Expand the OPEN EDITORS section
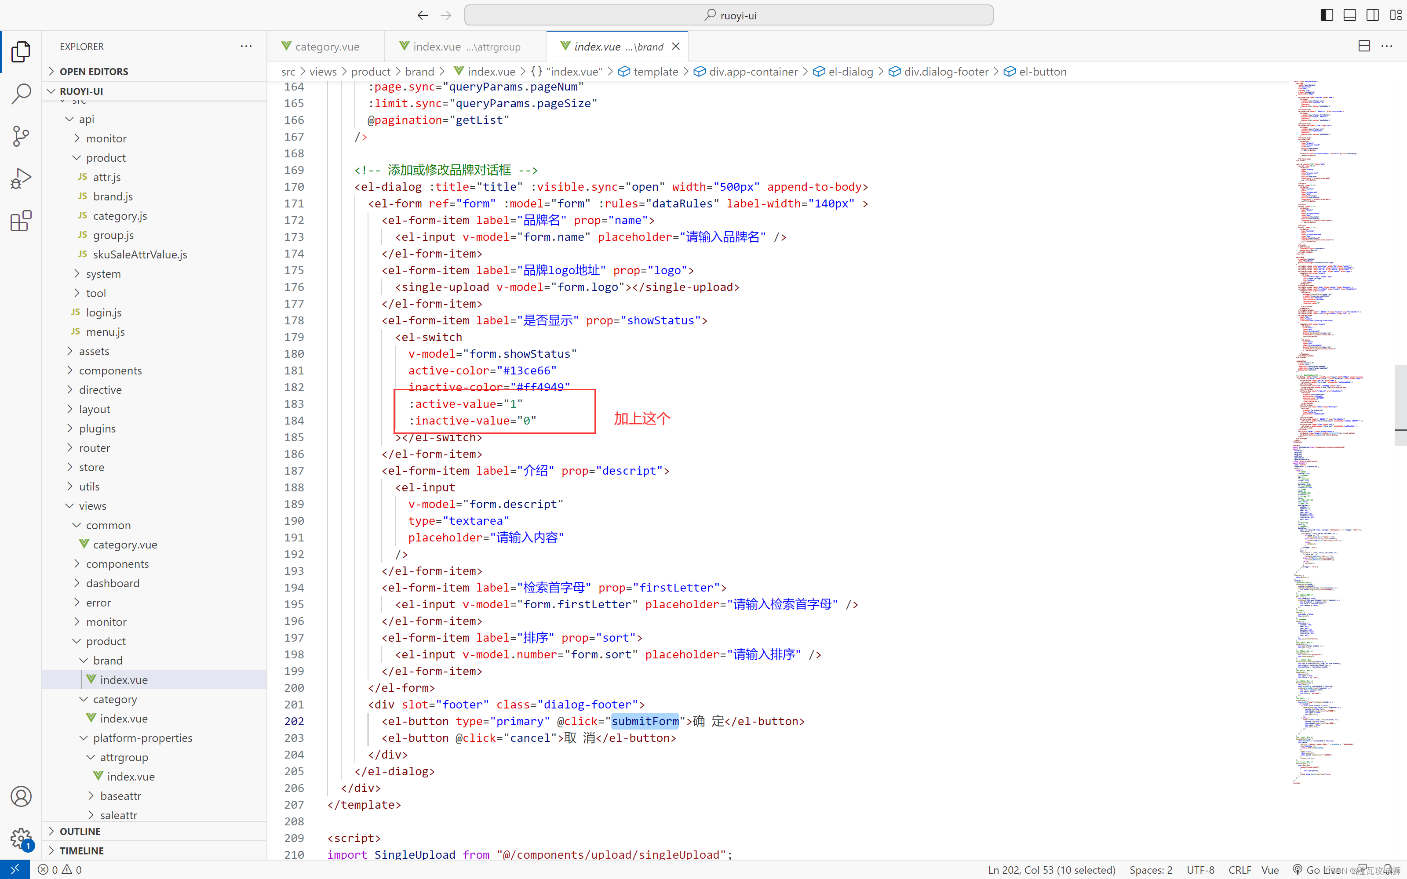1407x879 pixels. coord(93,72)
